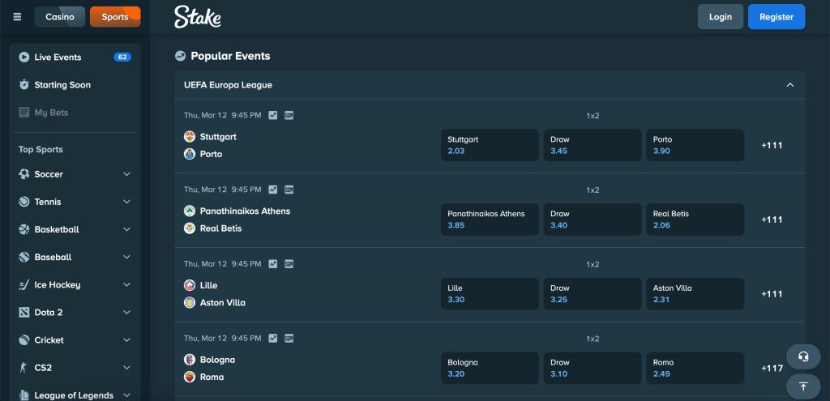Collapse the UEFA Europa League section
The width and height of the screenshot is (830, 401).
[789, 84]
